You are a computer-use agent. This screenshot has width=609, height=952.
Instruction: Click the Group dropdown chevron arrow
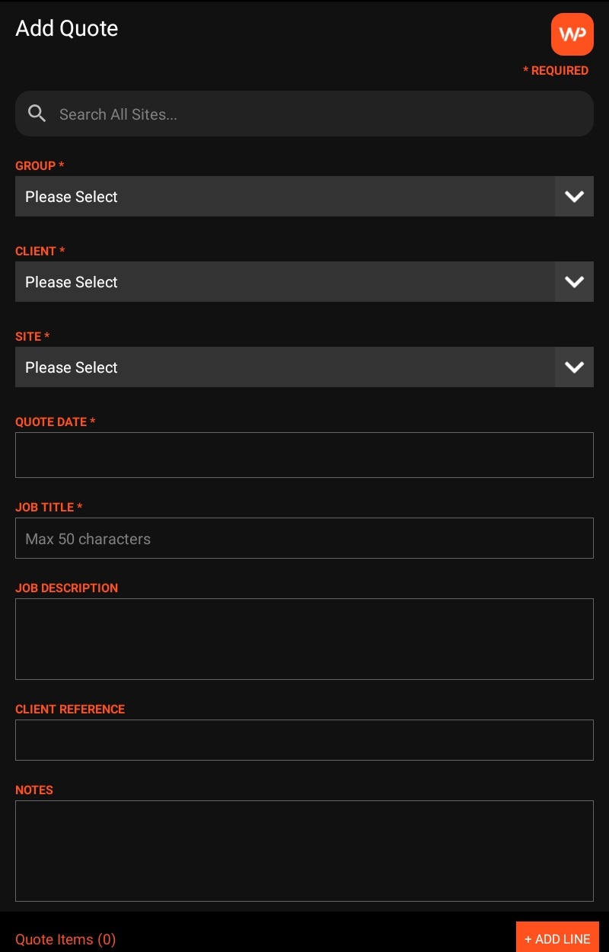click(x=574, y=197)
